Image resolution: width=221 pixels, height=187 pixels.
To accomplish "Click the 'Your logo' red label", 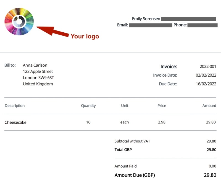I will click(x=85, y=36).
